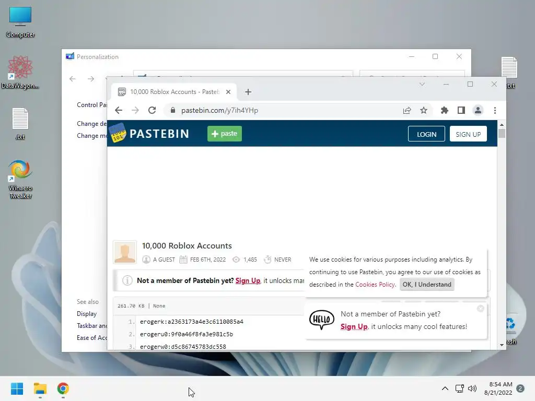
Task: Click the padlock site info icon
Action: click(173, 110)
